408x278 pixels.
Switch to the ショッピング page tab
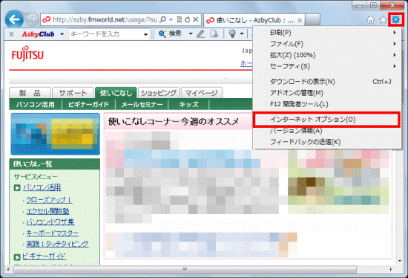(159, 93)
